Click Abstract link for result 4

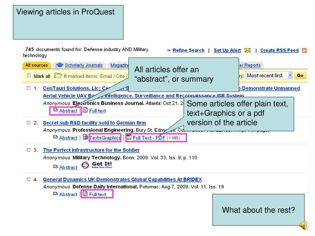pos(68,195)
